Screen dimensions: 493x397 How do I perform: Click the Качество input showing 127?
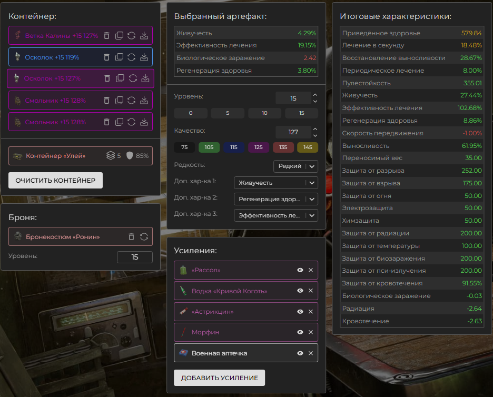293,132
